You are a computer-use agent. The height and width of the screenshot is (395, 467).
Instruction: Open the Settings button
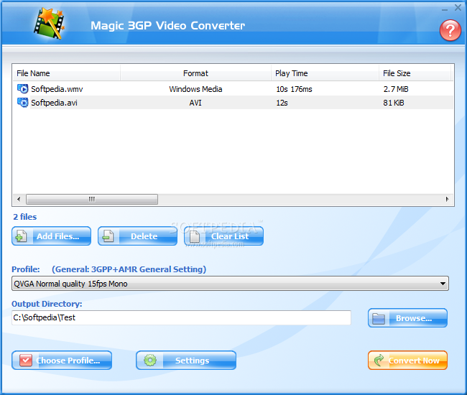(186, 361)
